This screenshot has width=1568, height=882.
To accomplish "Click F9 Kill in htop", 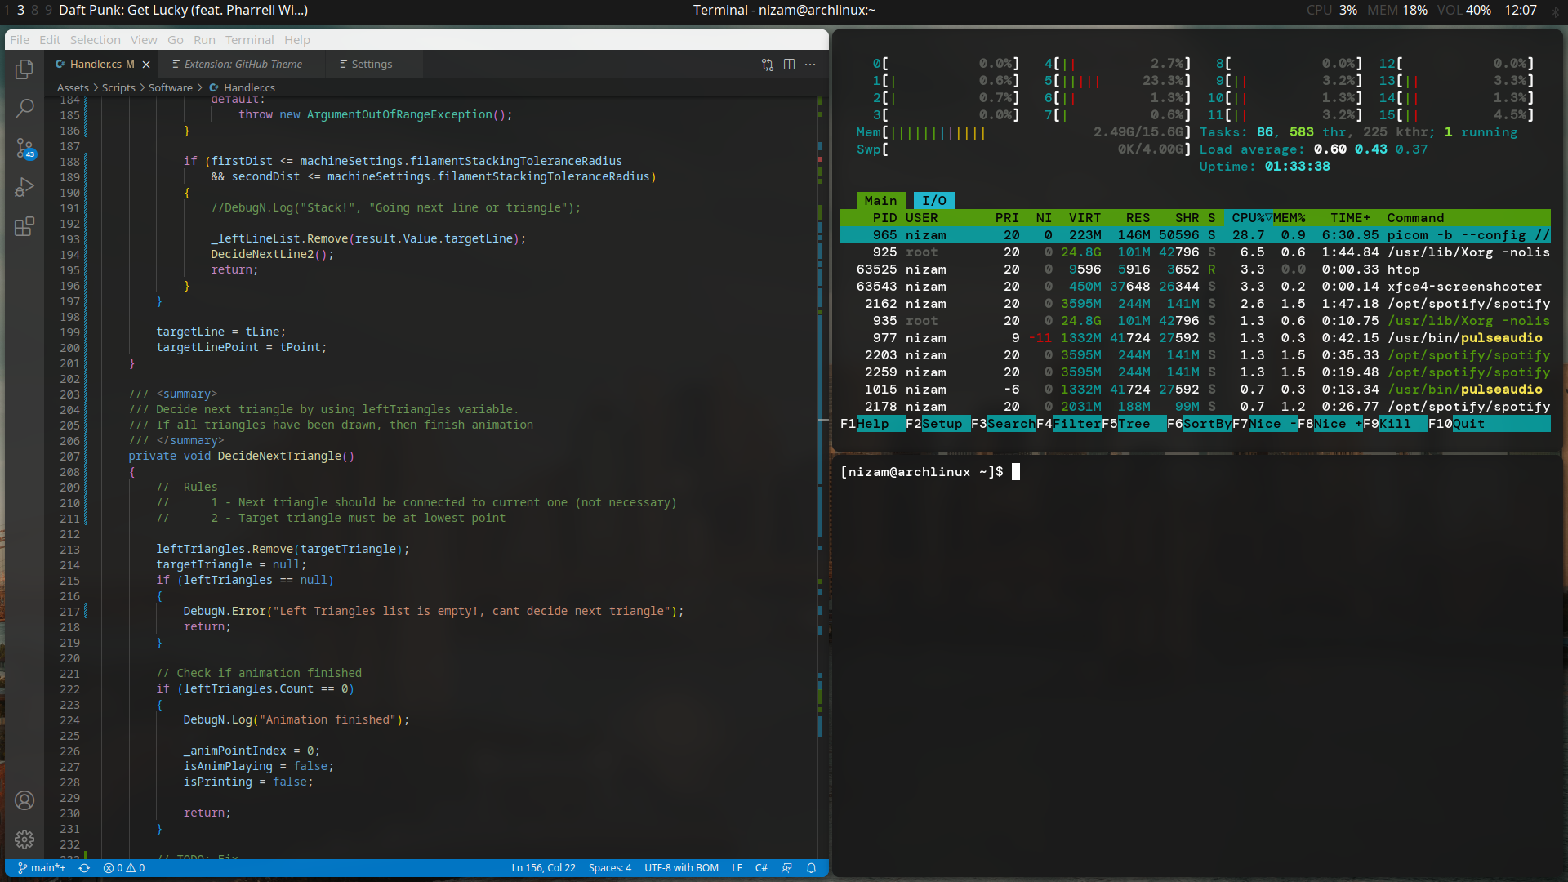I will coord(1395,424).
